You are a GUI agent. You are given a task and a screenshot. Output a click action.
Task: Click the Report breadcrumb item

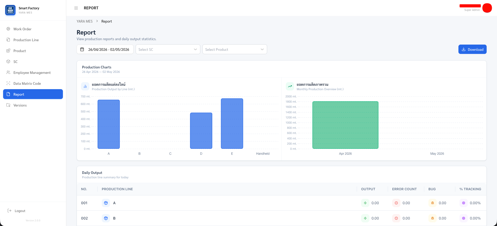tap(107, 21)
